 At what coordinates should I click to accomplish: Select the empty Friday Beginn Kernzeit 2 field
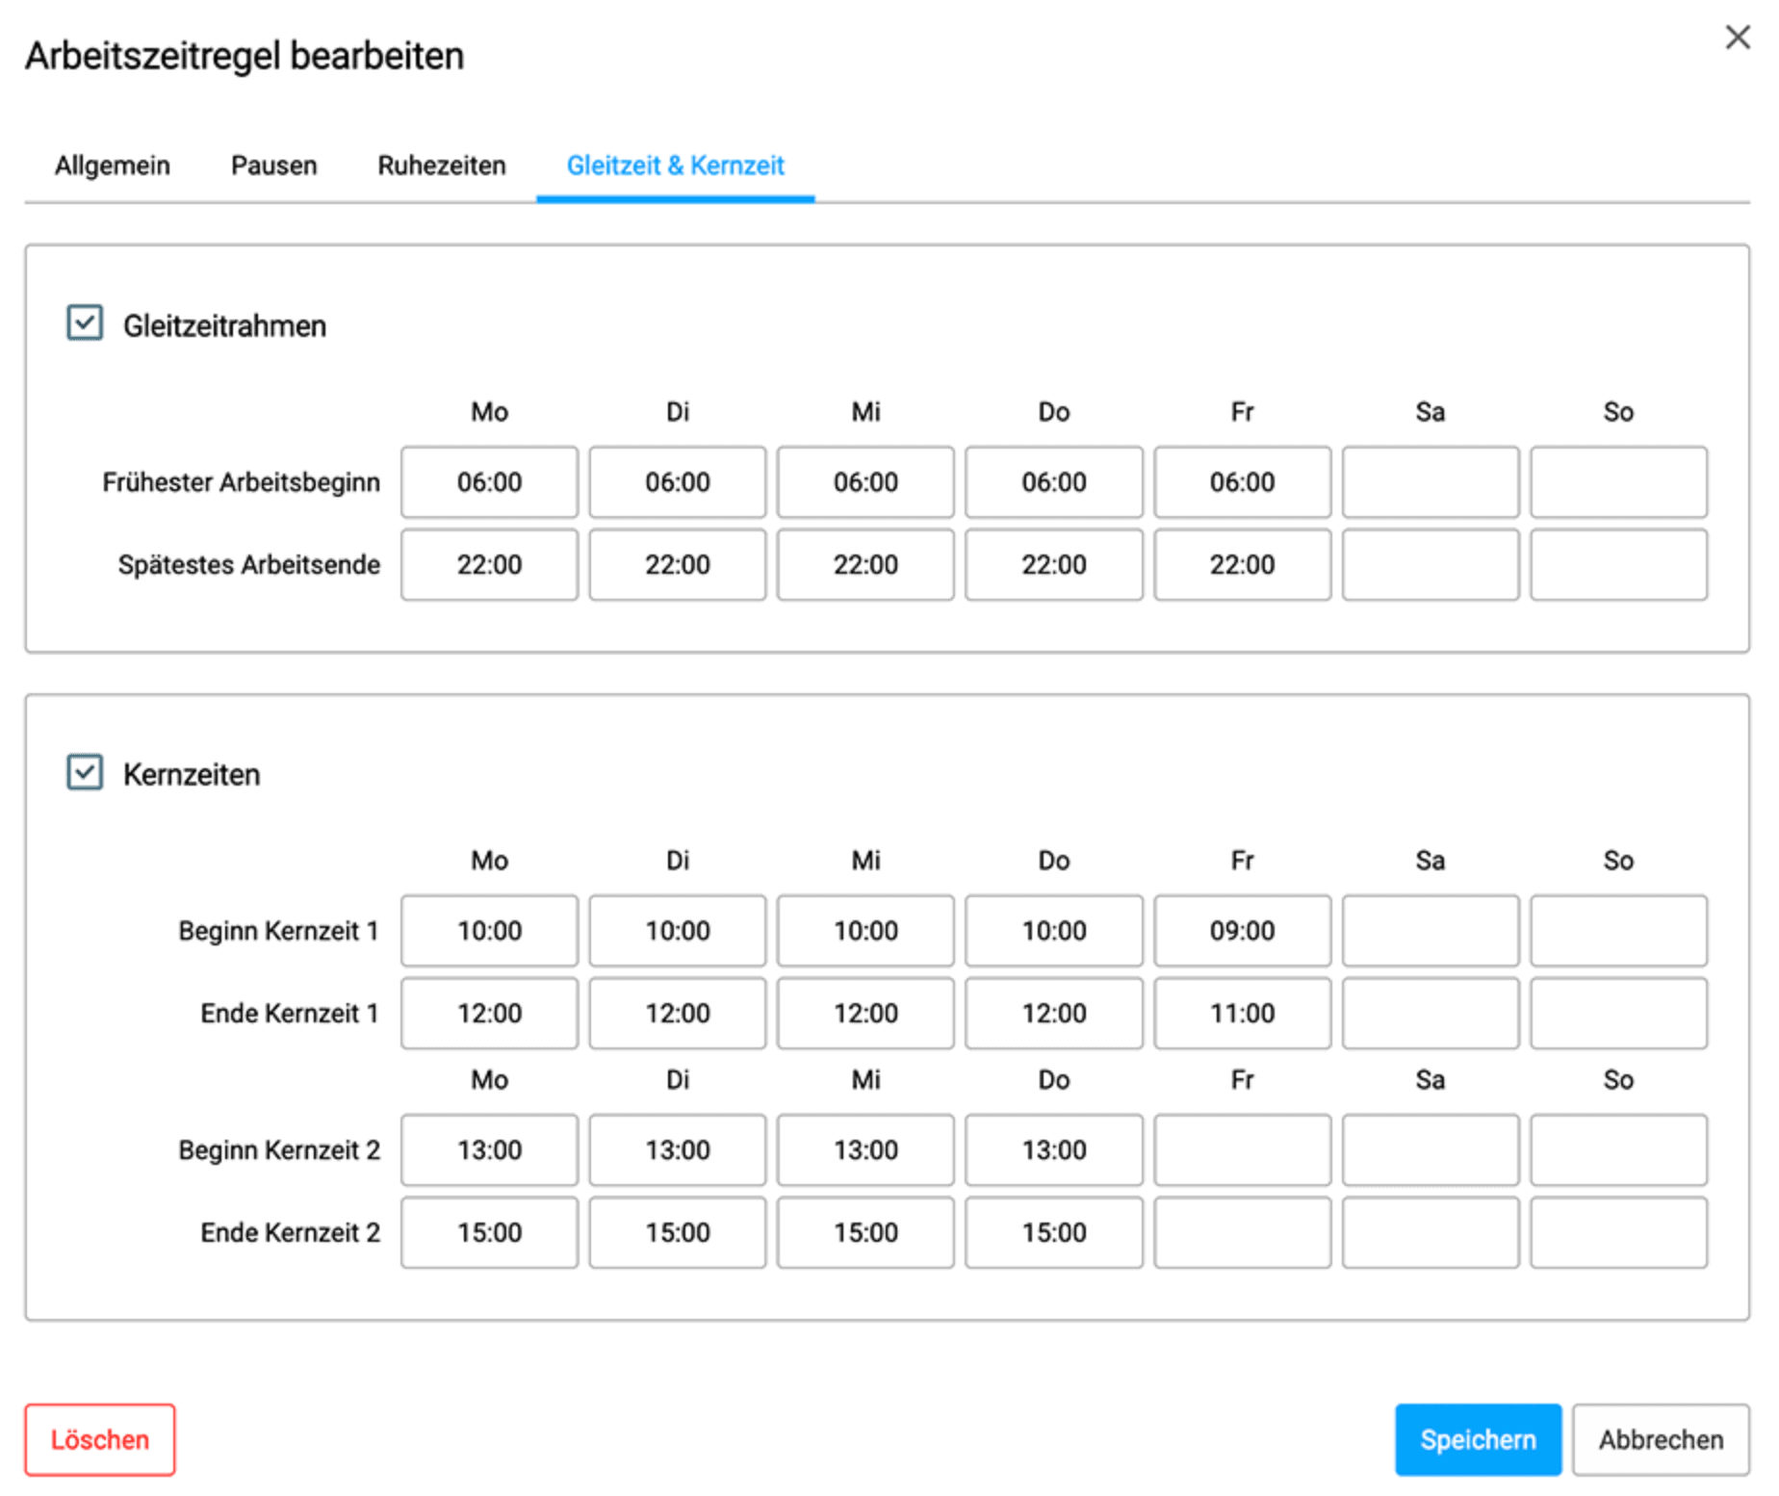coord(1242,1150)
